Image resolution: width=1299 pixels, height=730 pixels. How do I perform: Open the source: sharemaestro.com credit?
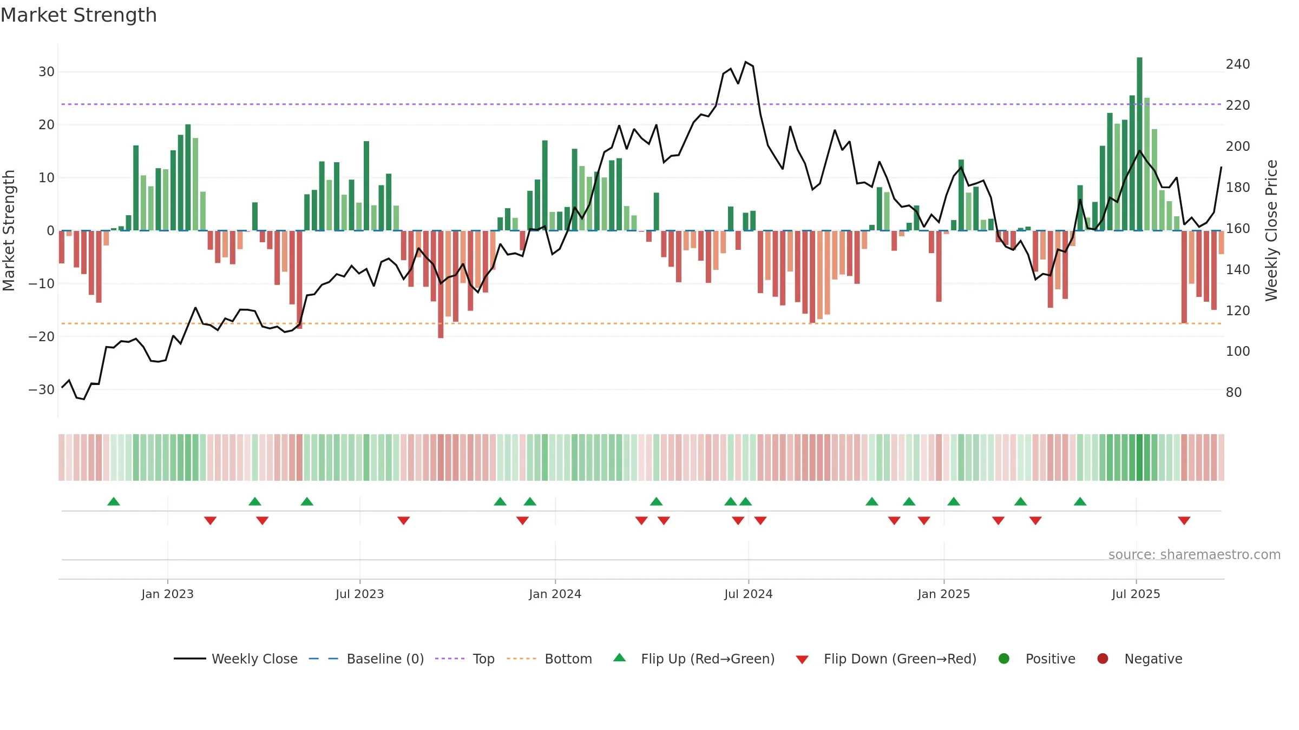point(1195,555)
